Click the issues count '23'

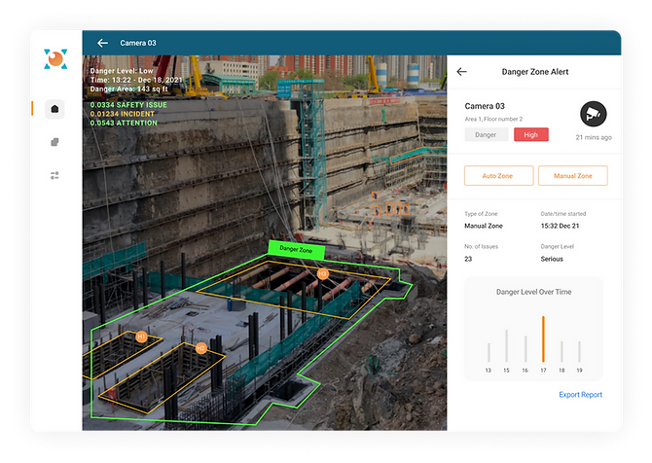click(x=468, y=259)
